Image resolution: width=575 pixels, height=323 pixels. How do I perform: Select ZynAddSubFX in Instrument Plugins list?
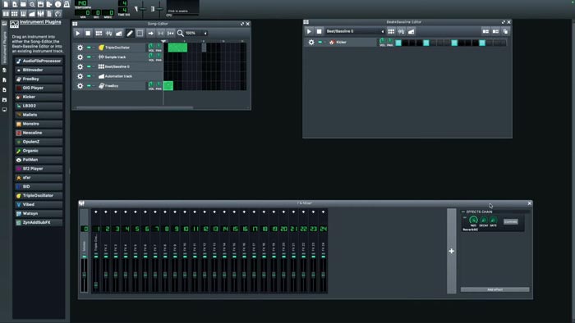(x=39, y=222)
